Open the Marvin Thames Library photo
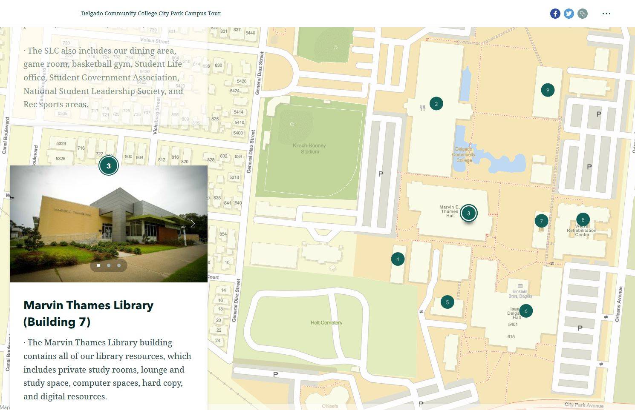Image resolution: width=635 pixels, height=410 pixels. tap(109, 224)
